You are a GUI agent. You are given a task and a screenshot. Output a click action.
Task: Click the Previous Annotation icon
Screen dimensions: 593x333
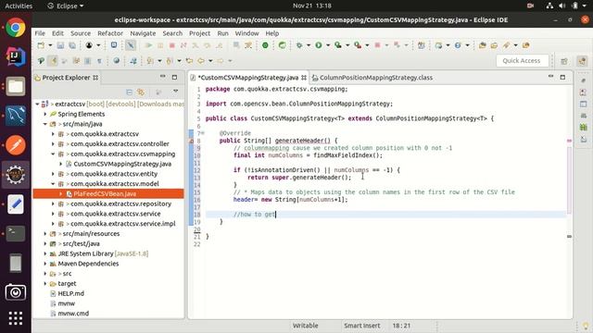click(170, 60)
